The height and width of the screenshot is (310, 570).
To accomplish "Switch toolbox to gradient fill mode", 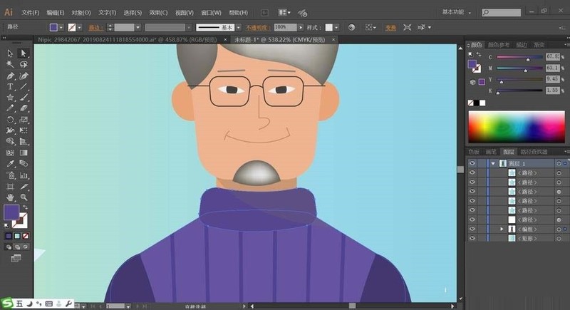I will click(17, 236).
